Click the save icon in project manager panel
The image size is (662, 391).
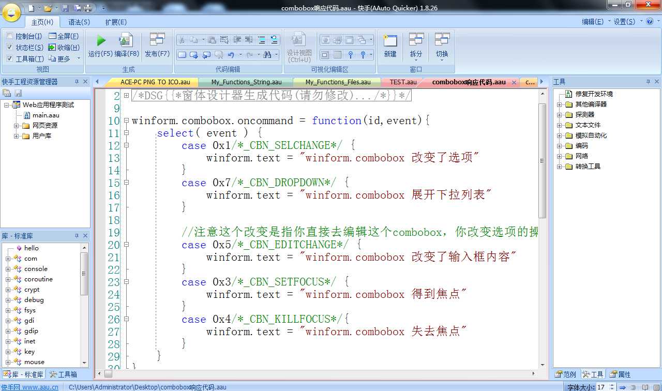18,93
